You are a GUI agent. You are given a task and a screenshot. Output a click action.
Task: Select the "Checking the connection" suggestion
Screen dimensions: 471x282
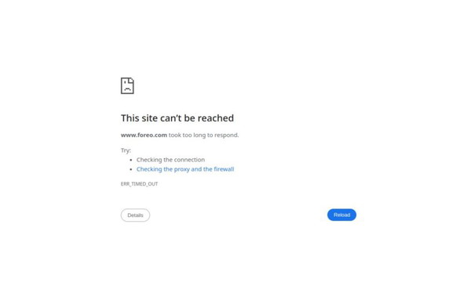170,160
